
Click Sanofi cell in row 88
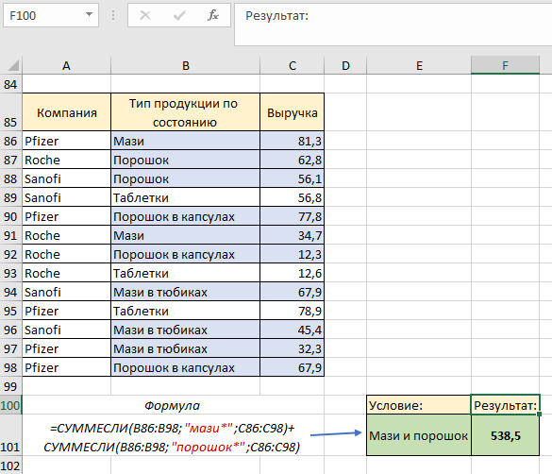67,178
